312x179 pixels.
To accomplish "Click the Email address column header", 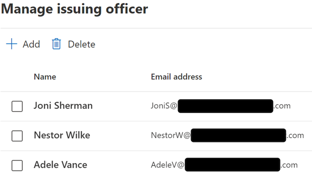I will click(176, 77).
